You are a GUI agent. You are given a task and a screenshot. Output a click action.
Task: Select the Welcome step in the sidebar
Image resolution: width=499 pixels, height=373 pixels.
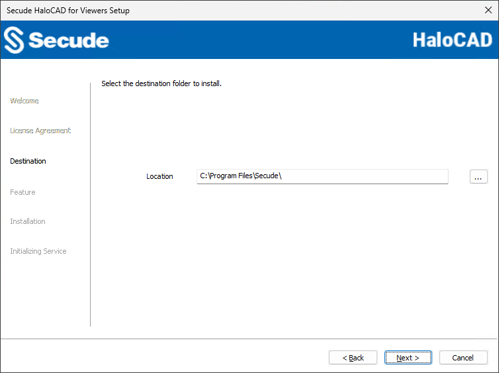[24, 101]
